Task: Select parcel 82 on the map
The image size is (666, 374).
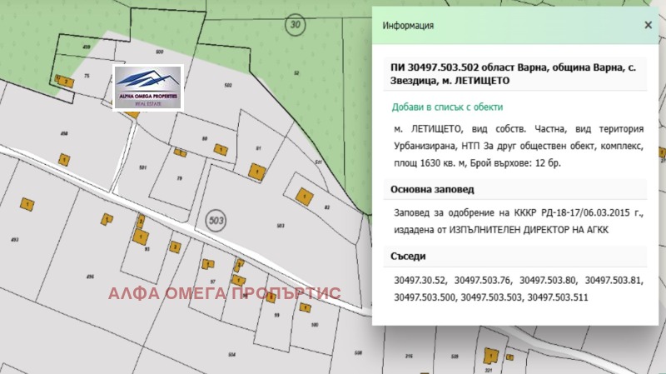Action: pyautogui.click(x=326, y=207)
